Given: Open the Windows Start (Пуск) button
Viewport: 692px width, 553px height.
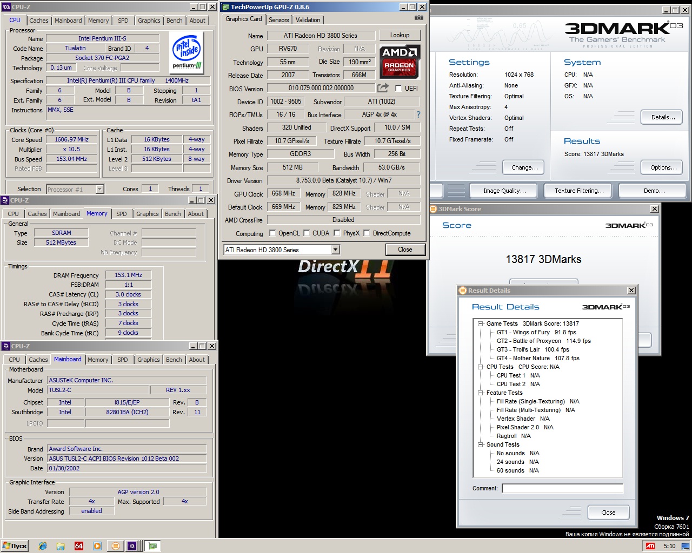Looking at the screenshot, I should click(15, 546).
